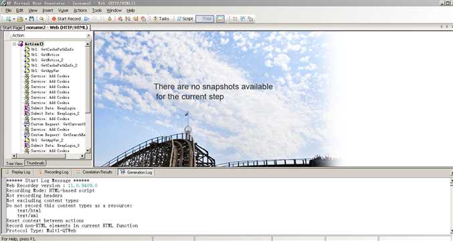Image resolution: width=453 pixels, height=241 pixels.
Task: Collapse the Action() tree node
Action: 14,44
